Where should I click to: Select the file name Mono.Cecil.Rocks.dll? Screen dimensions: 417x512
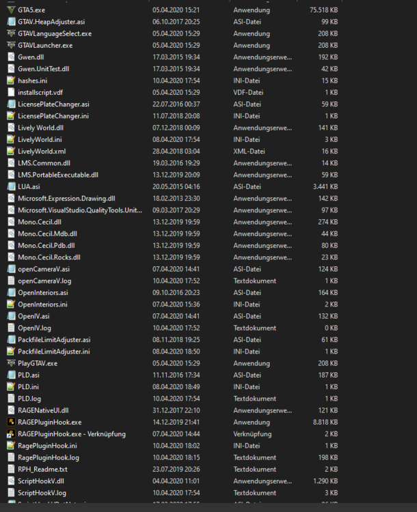(49, 257)
